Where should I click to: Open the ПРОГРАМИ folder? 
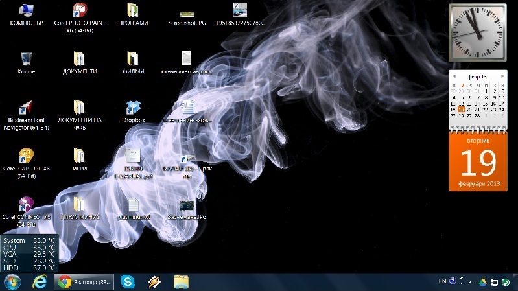tap(133, 11)
